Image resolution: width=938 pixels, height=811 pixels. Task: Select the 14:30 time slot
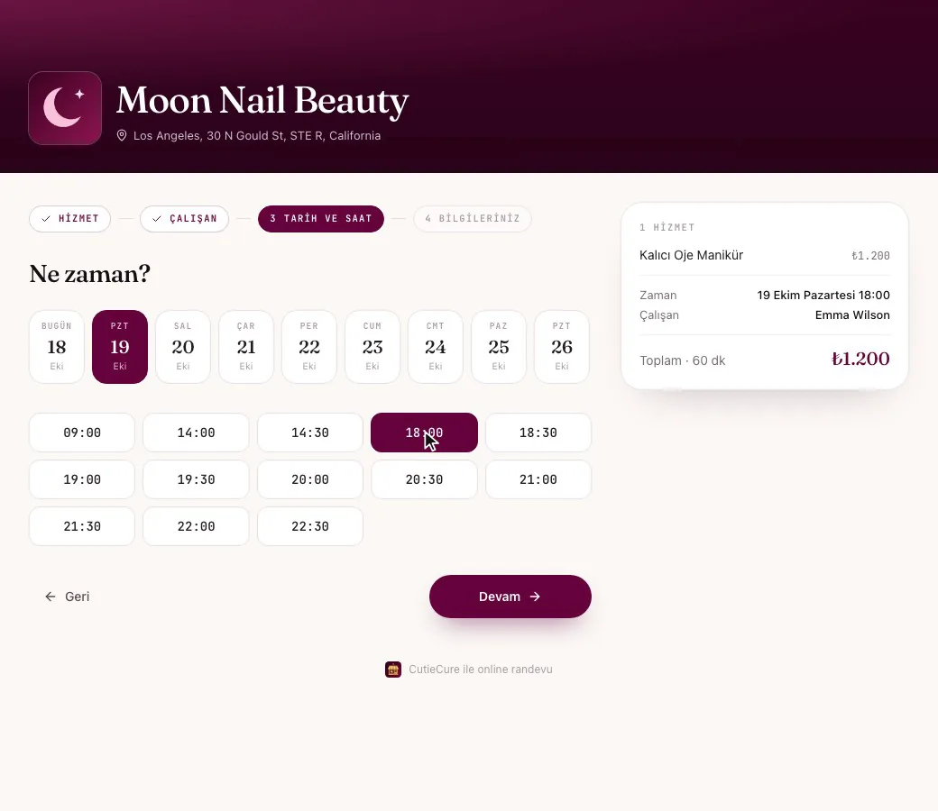tap(310, 433)
